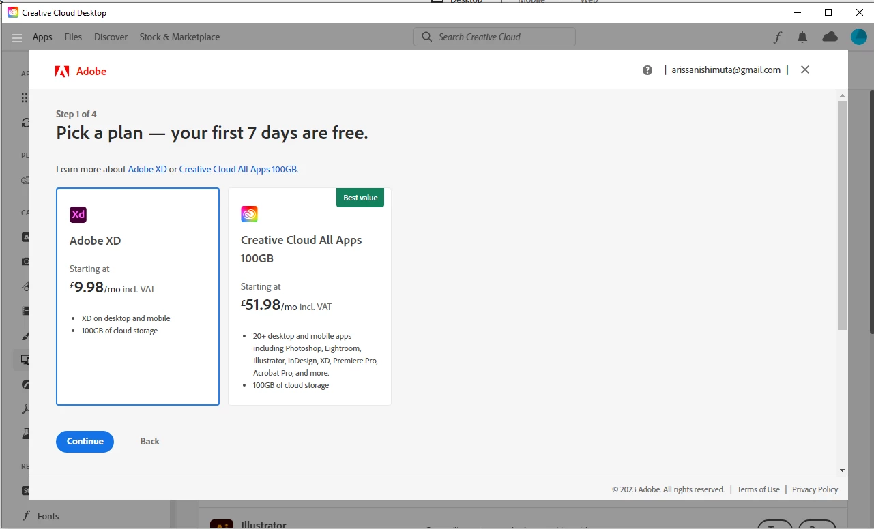Click 'XD on desktop and mobile' bullet
This screenshot has width=874, height=529.
pyautogui.click(x=126, y=318)
